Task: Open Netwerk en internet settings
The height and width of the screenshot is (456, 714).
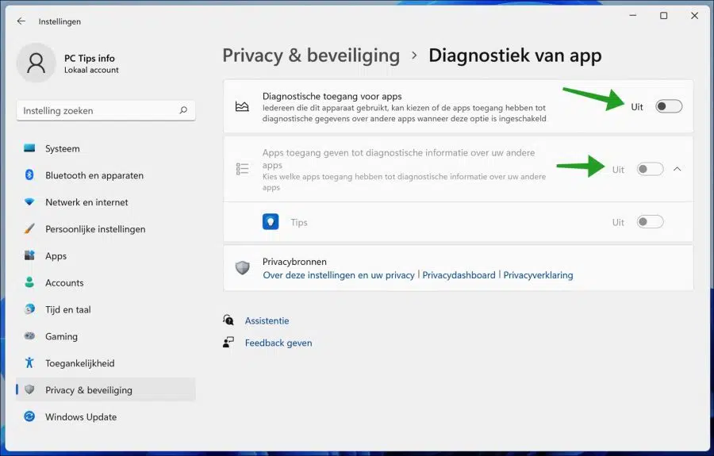Action: (106, 202)
